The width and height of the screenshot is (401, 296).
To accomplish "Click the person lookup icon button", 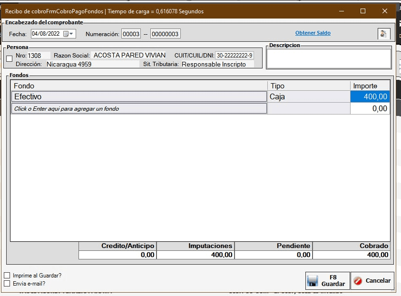I will 383,34.
